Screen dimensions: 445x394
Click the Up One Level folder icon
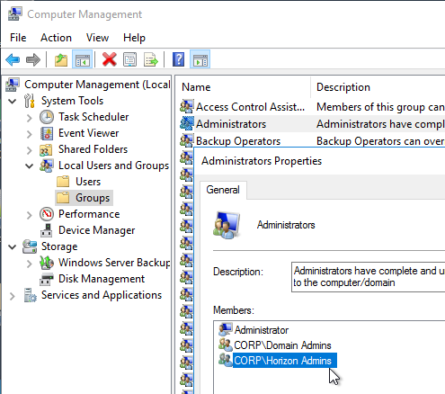tap(61, 59)
